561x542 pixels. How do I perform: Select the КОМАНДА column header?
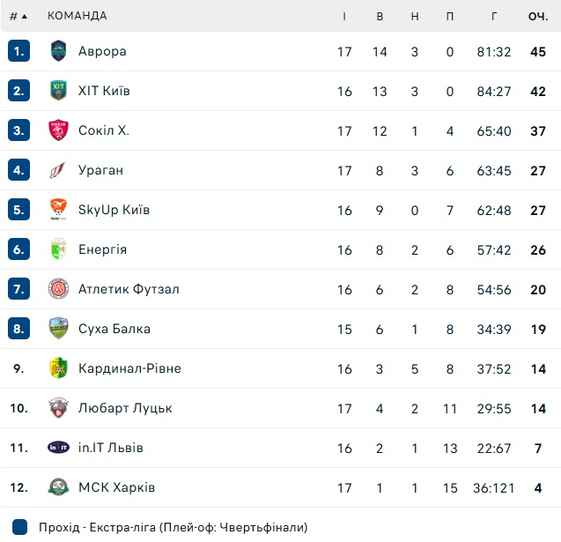coord(78,16)
